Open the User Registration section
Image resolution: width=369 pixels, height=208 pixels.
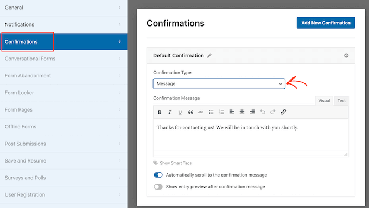[x=63, y=195]
